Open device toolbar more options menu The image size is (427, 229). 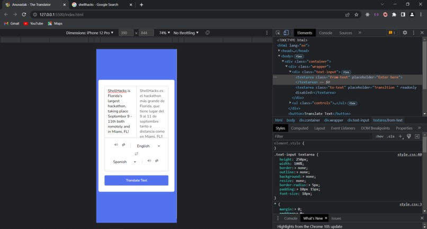tap(267, 33)
